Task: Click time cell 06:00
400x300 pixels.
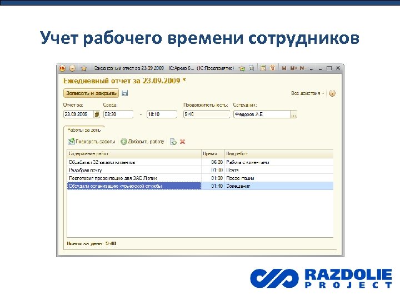Action: click(213, 162)
